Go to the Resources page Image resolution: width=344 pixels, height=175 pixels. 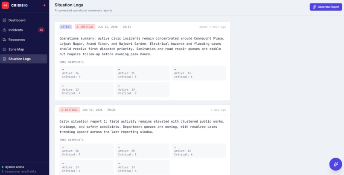point(23,40)
